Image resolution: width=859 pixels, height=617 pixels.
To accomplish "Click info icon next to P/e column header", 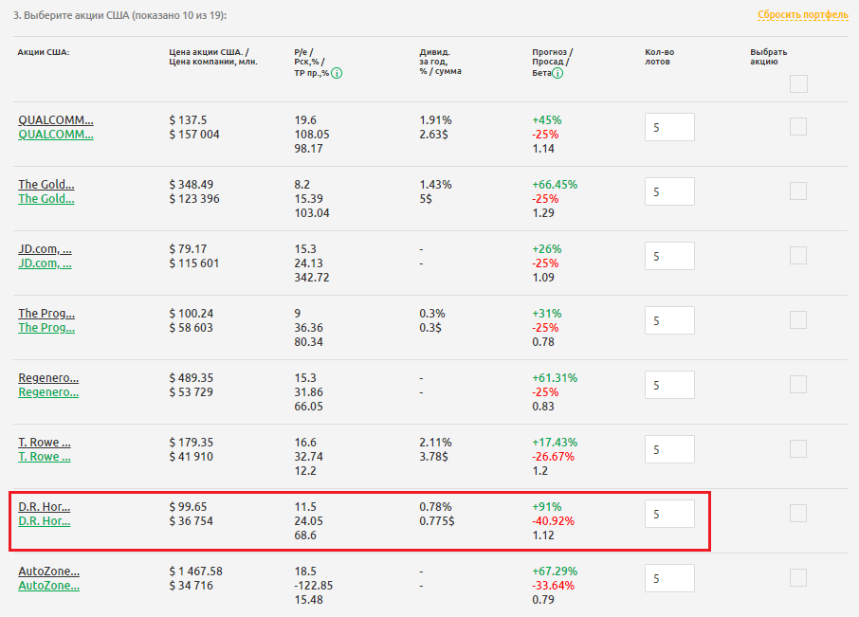I will (x=337, y=74).
